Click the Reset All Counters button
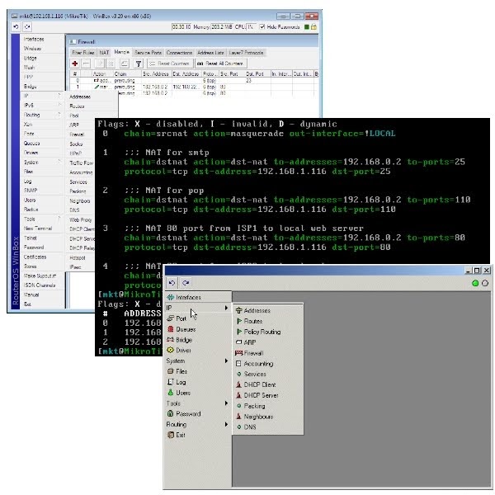 tap(220, 64)
